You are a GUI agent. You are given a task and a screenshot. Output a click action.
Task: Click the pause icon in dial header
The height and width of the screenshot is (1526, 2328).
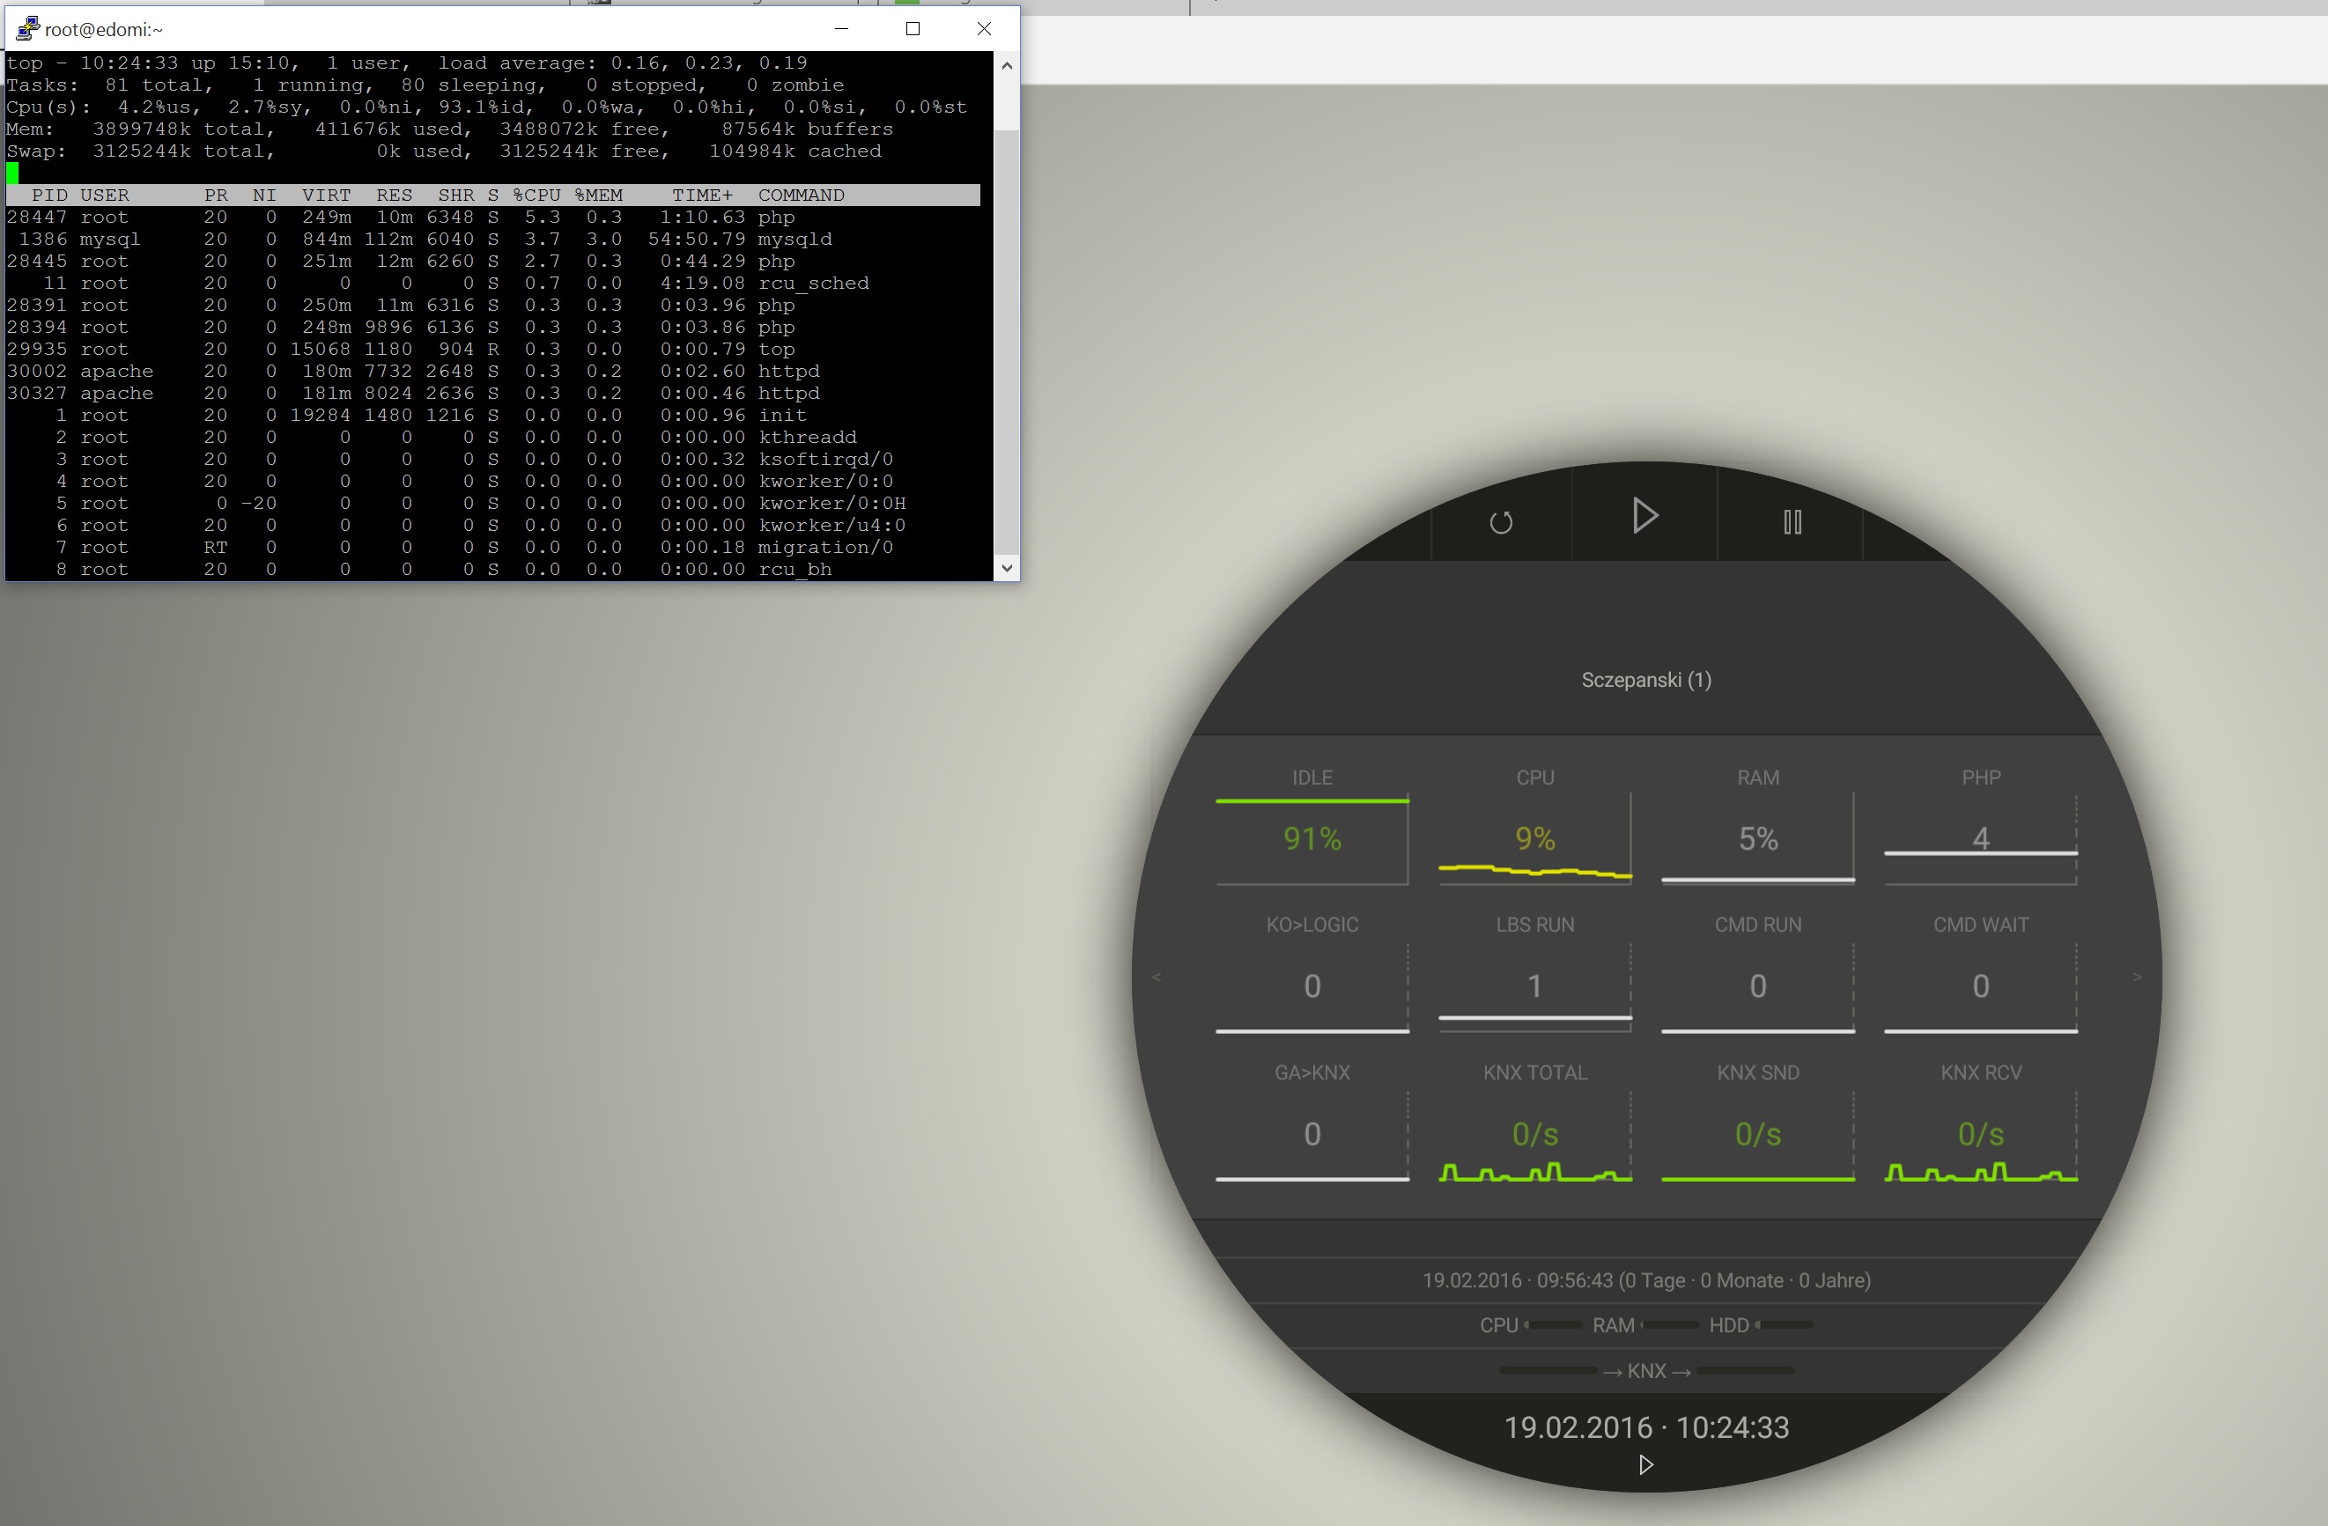coord(1792,522)
